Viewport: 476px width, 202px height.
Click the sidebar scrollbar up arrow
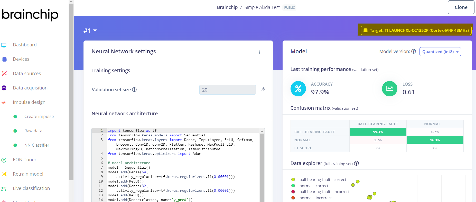pos(71,2)
